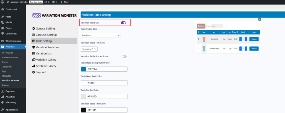
Task: Click the Woo Variation Monster logo
Action: 55,16
